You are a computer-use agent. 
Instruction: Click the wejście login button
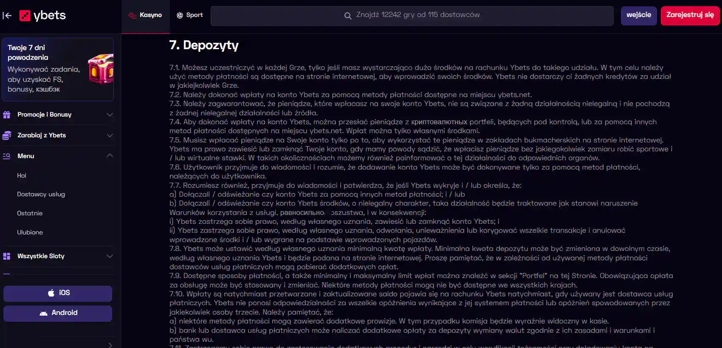(639, 16)
